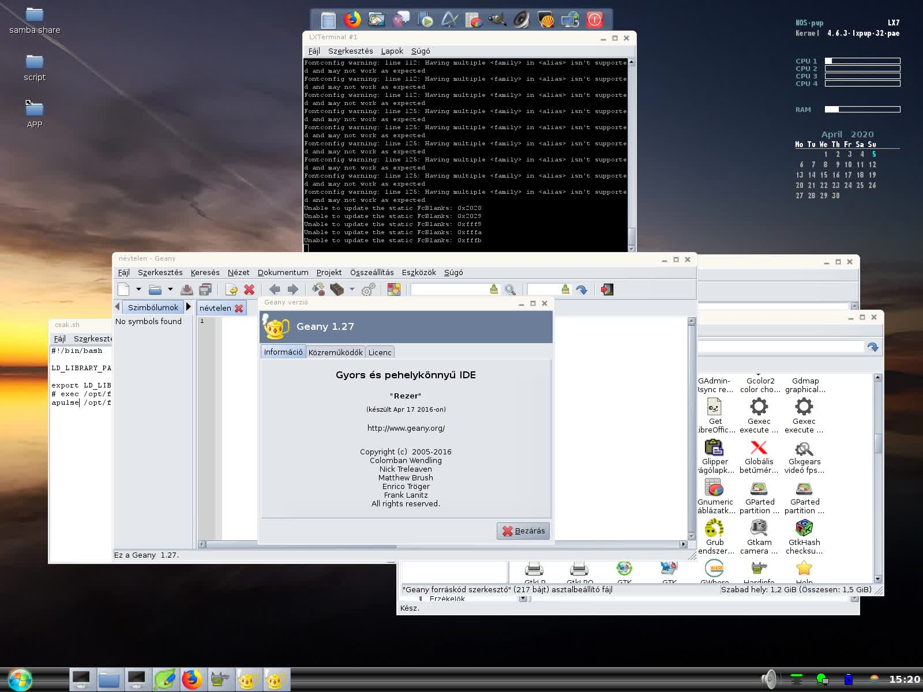
Task: Open the color chooser toolbar icon
Action: click(394, 289)
